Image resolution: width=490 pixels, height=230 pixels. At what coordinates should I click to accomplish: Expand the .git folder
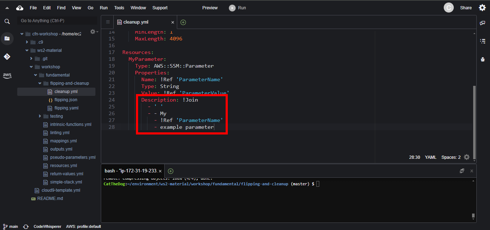pos(32,59)
